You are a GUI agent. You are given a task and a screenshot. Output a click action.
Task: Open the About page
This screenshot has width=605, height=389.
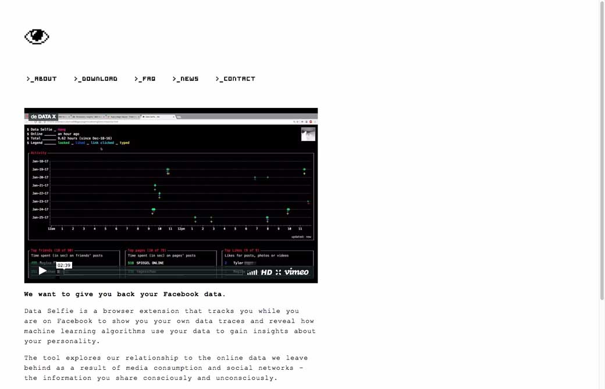pos(41,79)
